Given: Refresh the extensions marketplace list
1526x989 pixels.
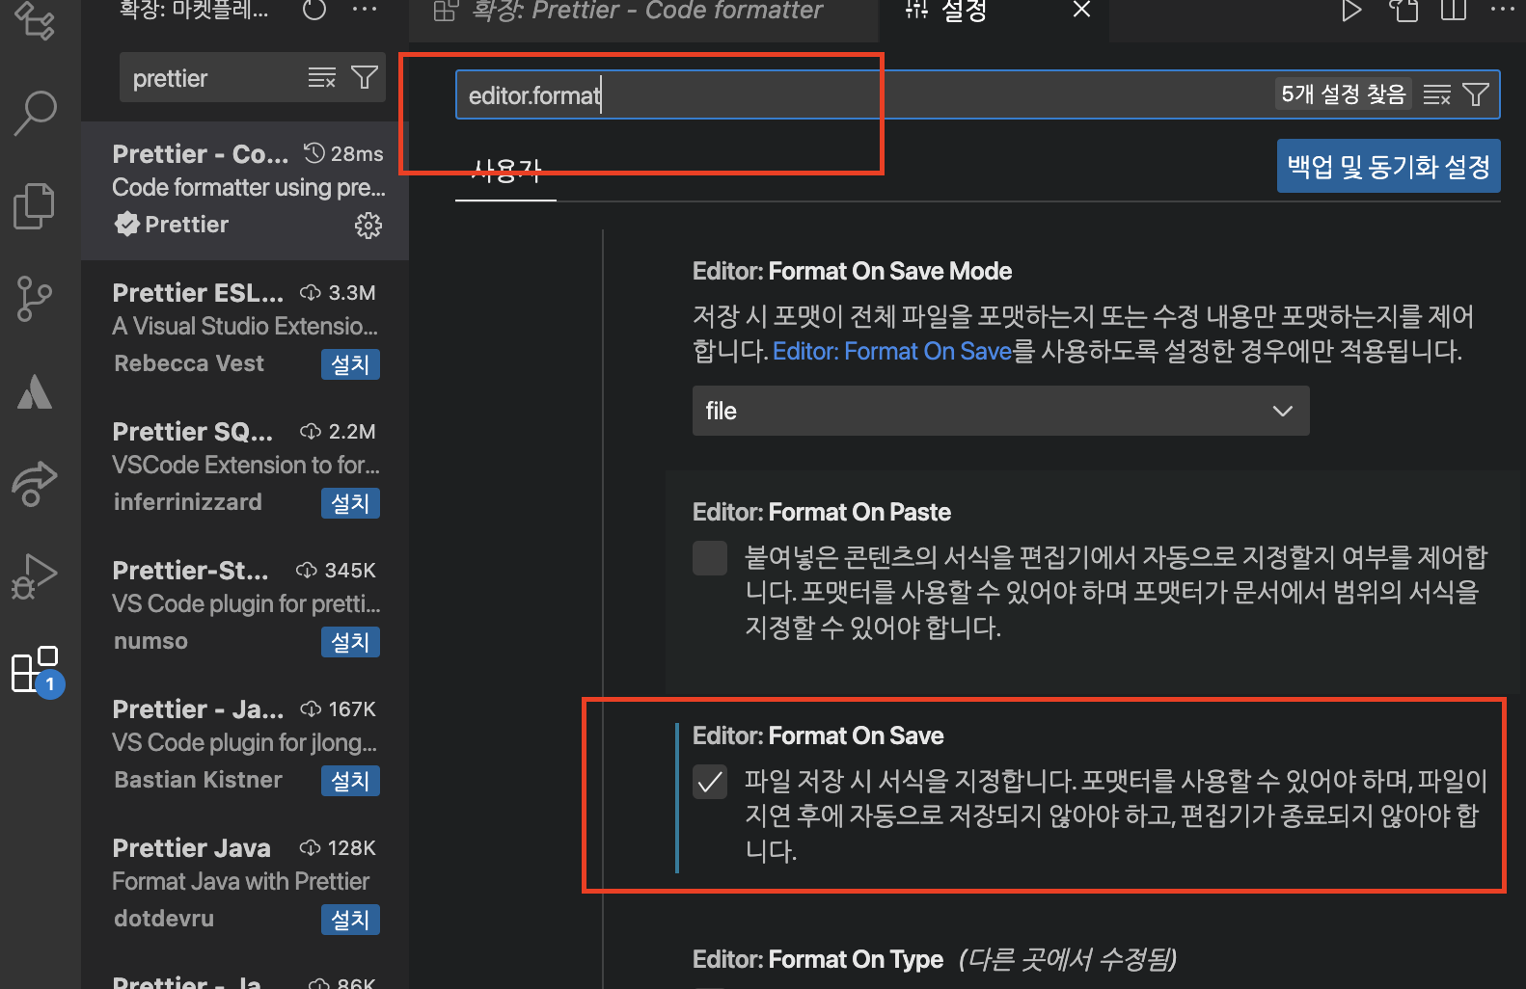Looking at the screenshot, I should tap(314, 10).
